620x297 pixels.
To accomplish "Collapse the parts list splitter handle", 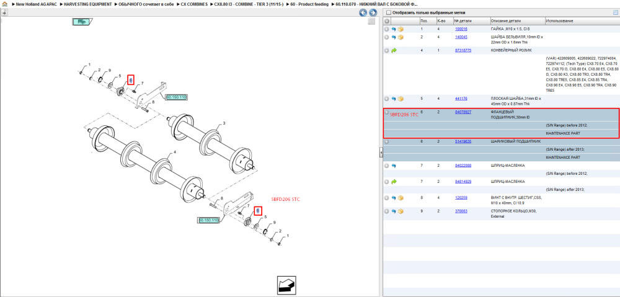I will click(381, 152).
